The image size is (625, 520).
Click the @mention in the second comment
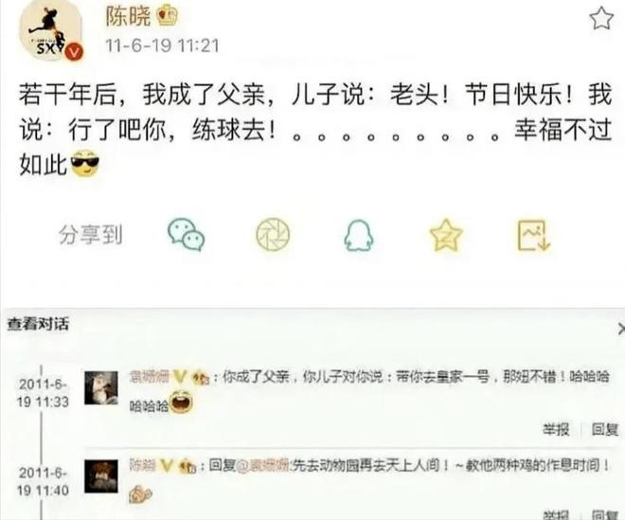point(264,465)
